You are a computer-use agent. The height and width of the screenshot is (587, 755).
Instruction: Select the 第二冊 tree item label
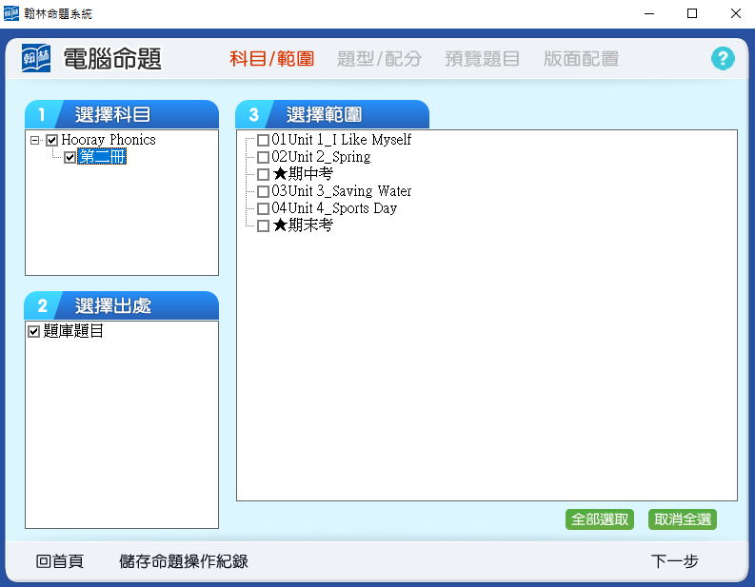pyautogui.click(x=102, y=157)
